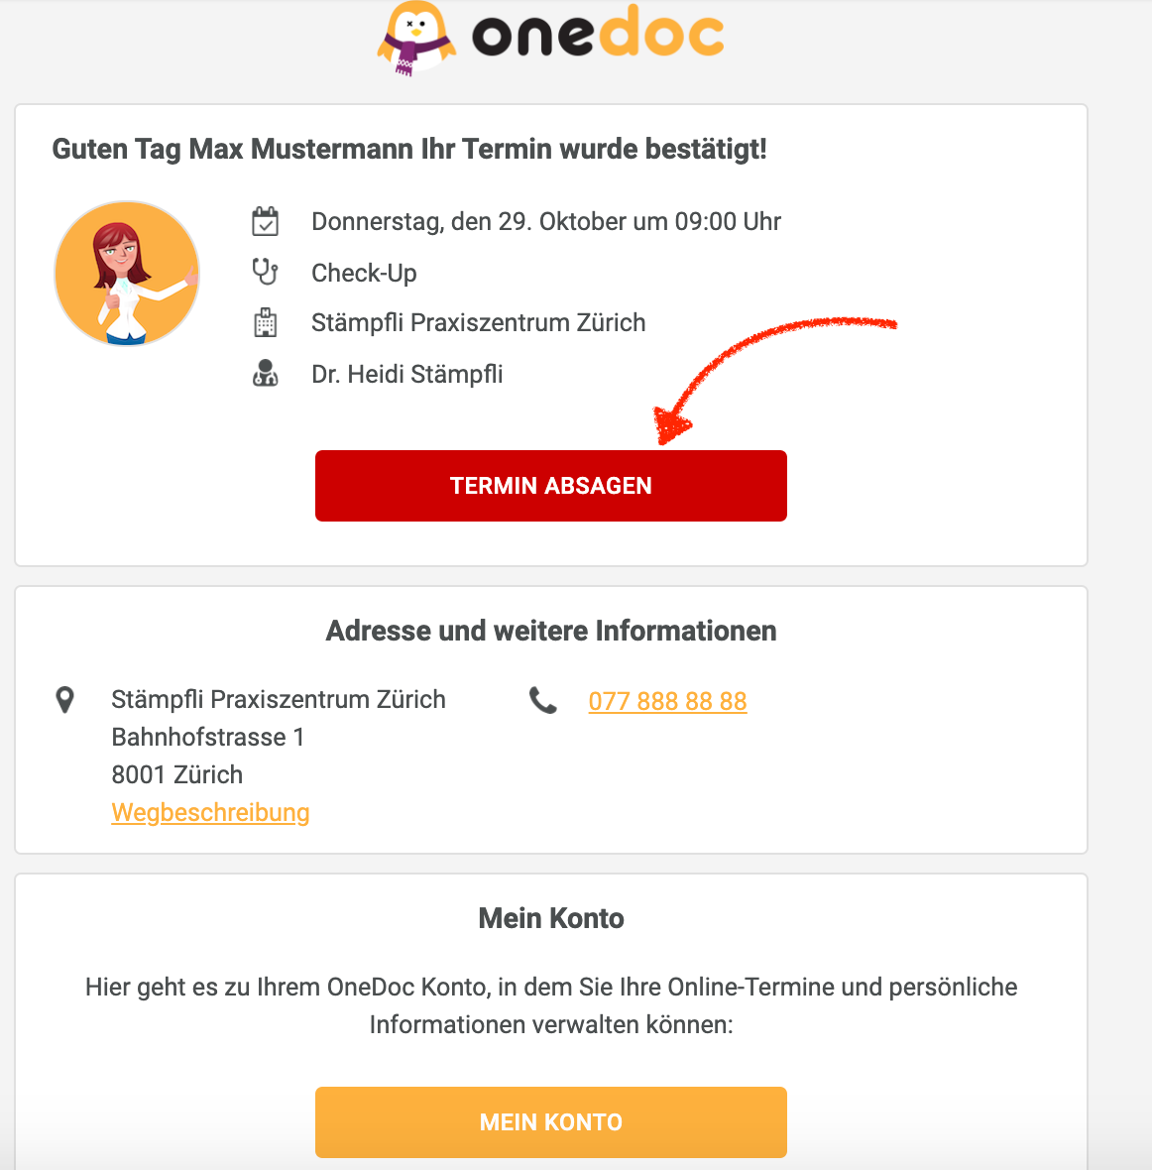Click the onedoc wordmark text logo
1152x1170 pixels.
(x=598, y=36)
